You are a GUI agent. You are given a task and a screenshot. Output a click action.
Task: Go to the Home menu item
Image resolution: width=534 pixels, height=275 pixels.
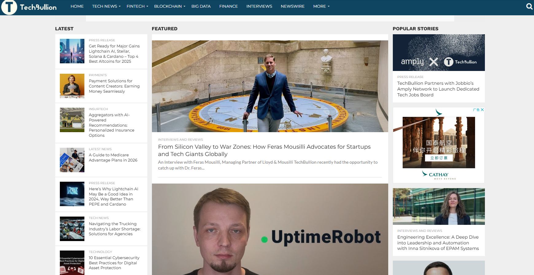[x=77, y=6]
